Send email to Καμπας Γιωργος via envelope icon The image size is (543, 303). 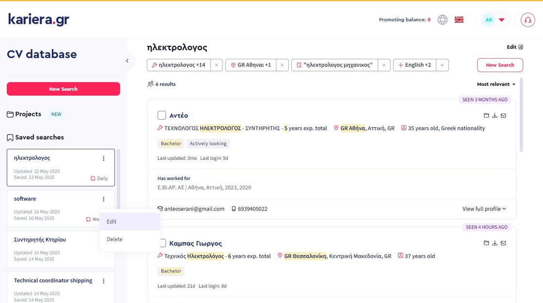click(x=503, y=243)
